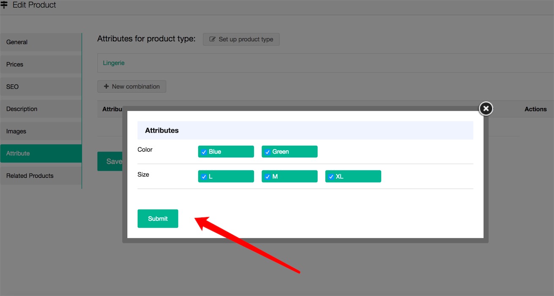Uncheck the Blue color checkbox
Viewport: 554px width, 296px height.
pos(204,152)
